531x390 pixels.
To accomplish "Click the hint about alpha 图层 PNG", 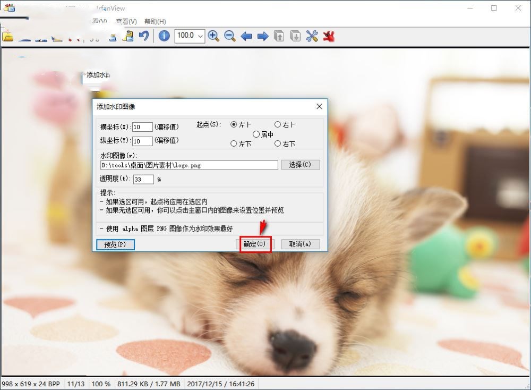I will tap(166, 228).
